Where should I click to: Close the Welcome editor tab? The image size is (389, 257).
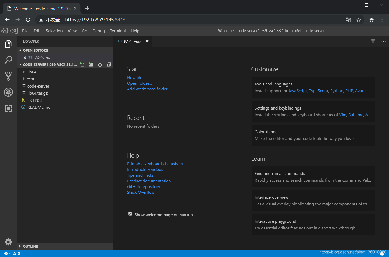[x=147, y=41]
